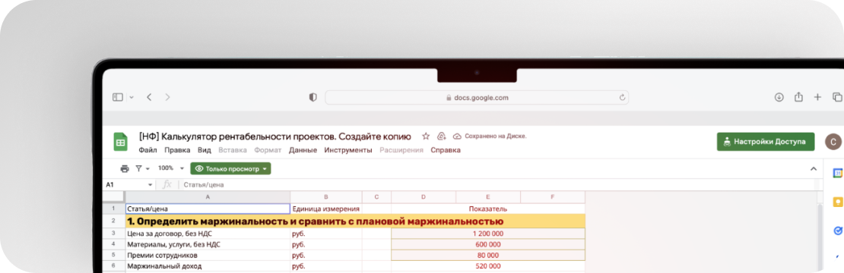Click the docs.google.com address bar
This screenshot has height=273, width=844.
coord(477,98)
